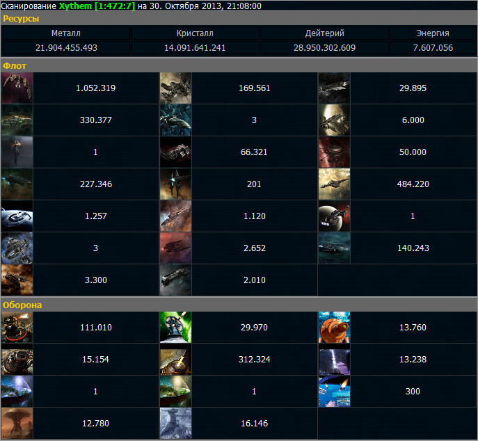
Task: Click the defense icon beside 16.146
Action: [x=175, y=424]
